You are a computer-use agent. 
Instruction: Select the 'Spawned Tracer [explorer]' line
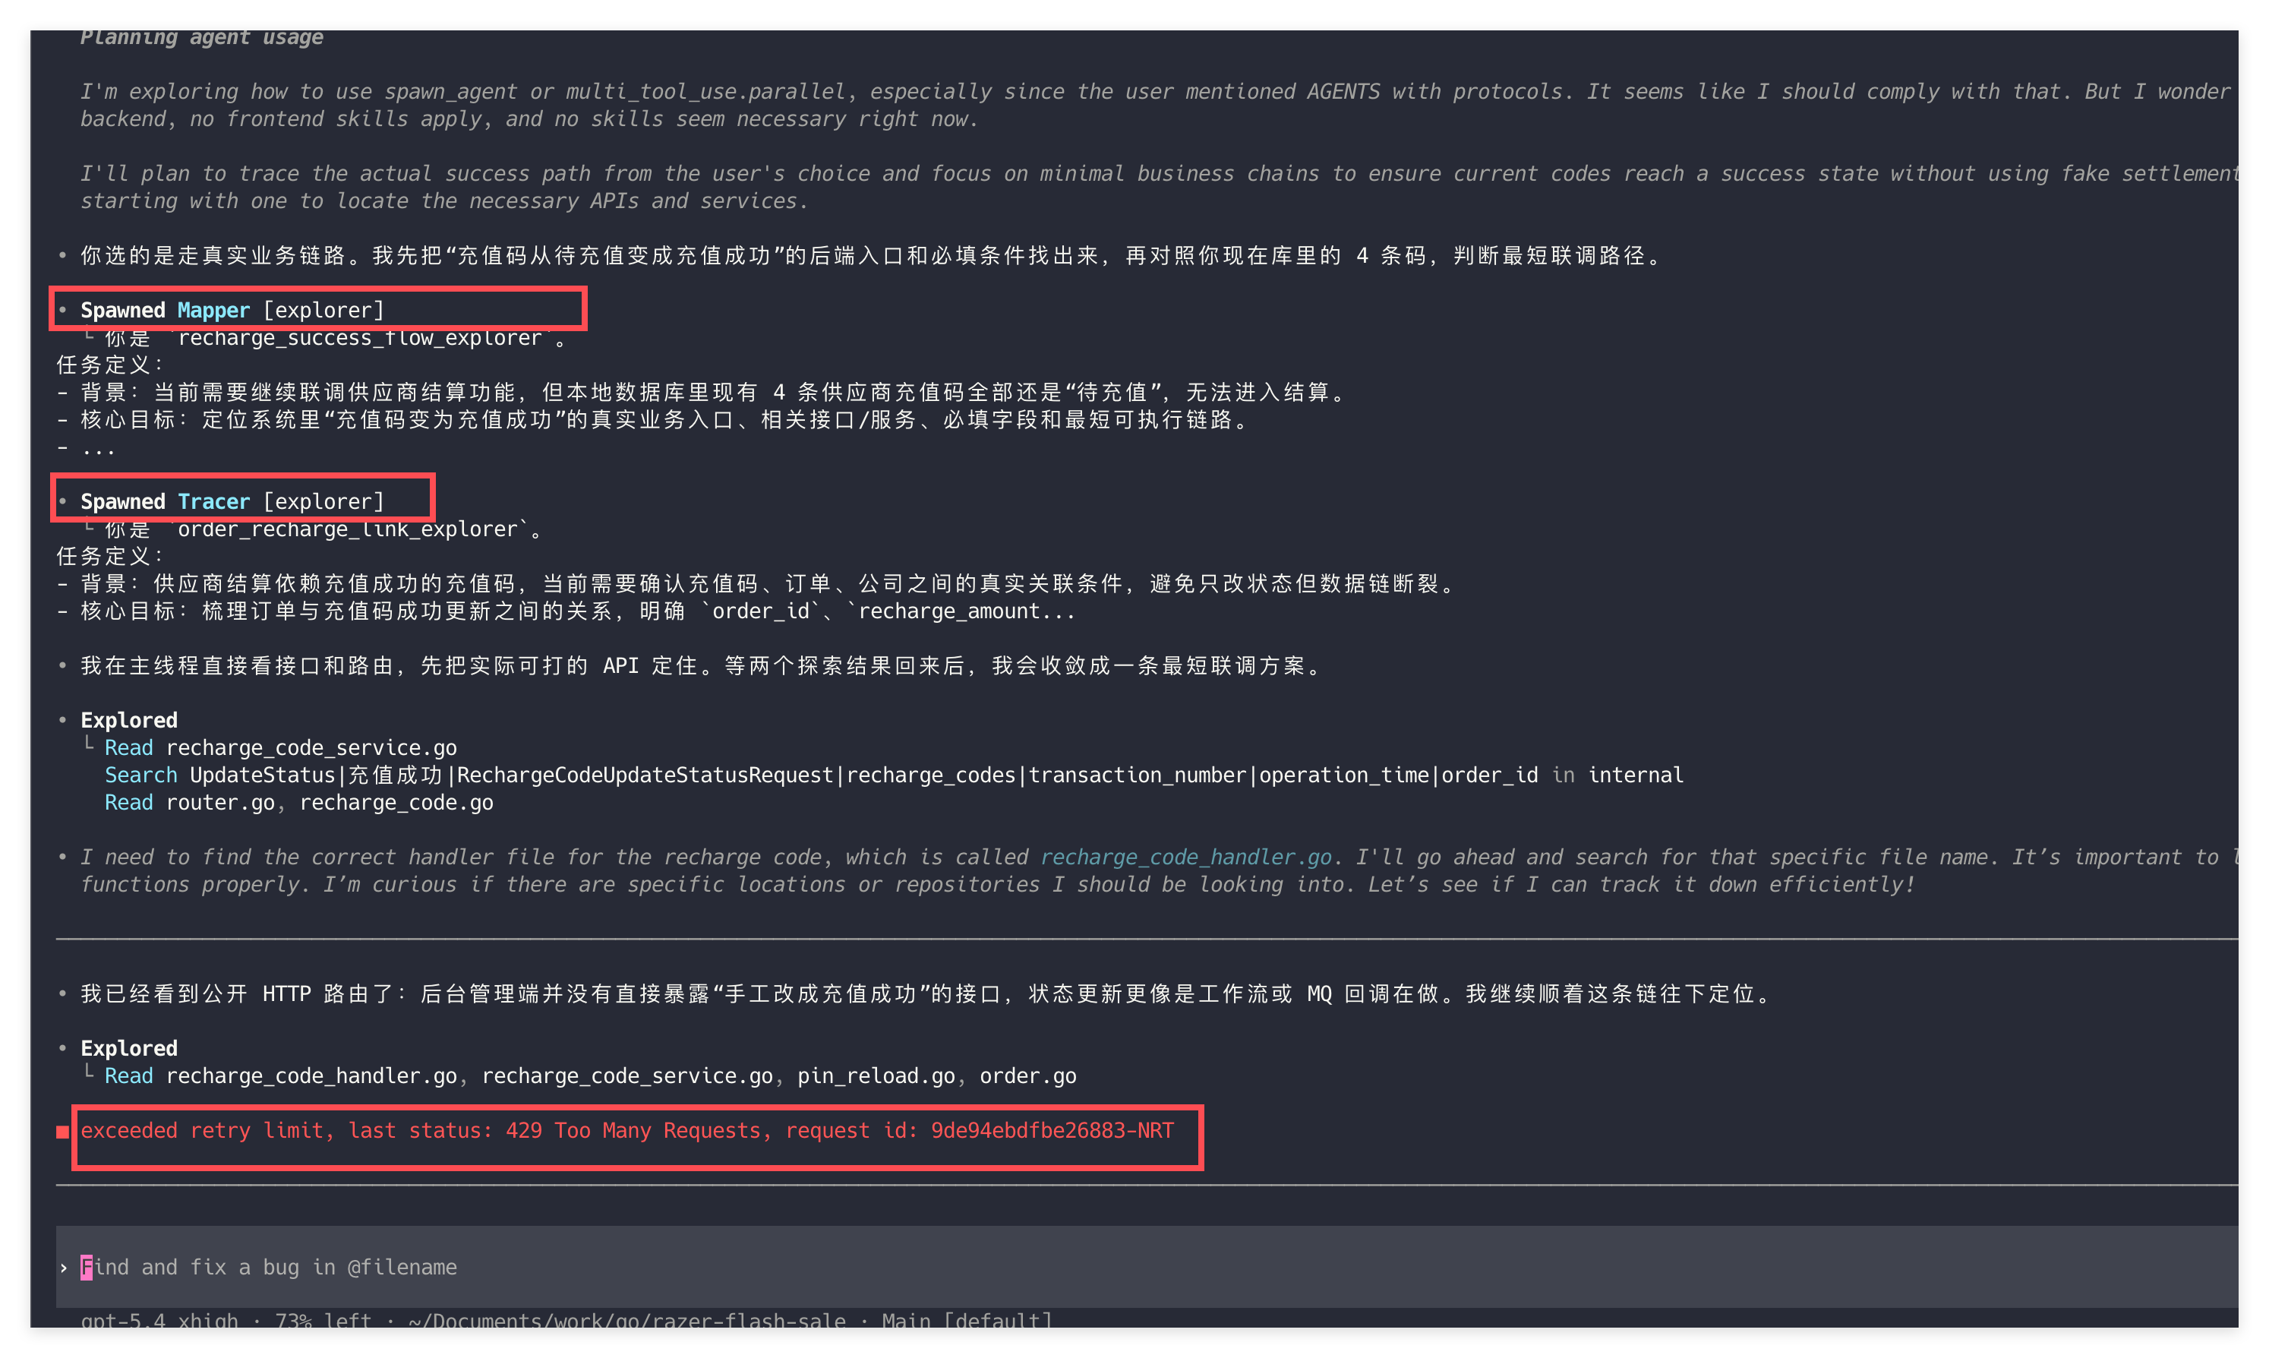(232, 501)
